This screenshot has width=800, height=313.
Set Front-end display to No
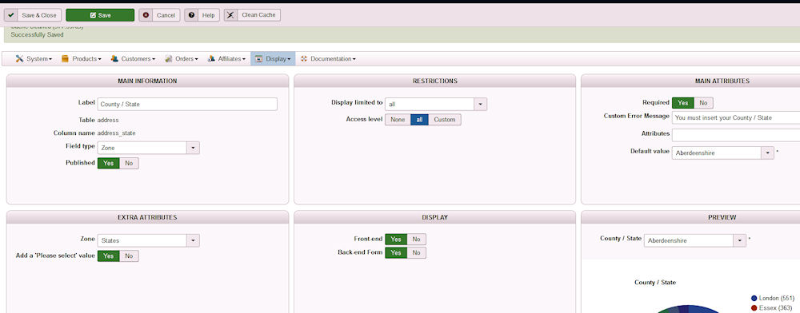click(x=416, y=240)
